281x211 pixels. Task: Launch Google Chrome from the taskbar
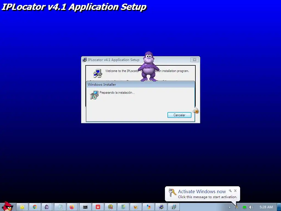tap(35, 207)
